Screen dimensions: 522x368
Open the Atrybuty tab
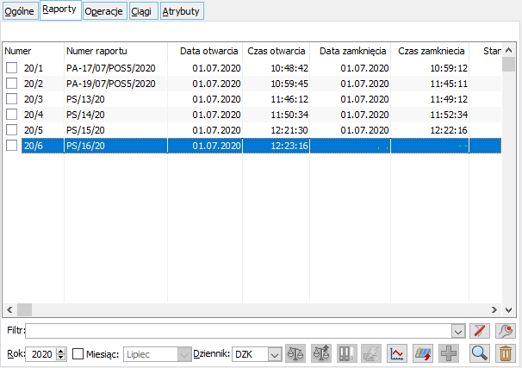tap(182, 11)
